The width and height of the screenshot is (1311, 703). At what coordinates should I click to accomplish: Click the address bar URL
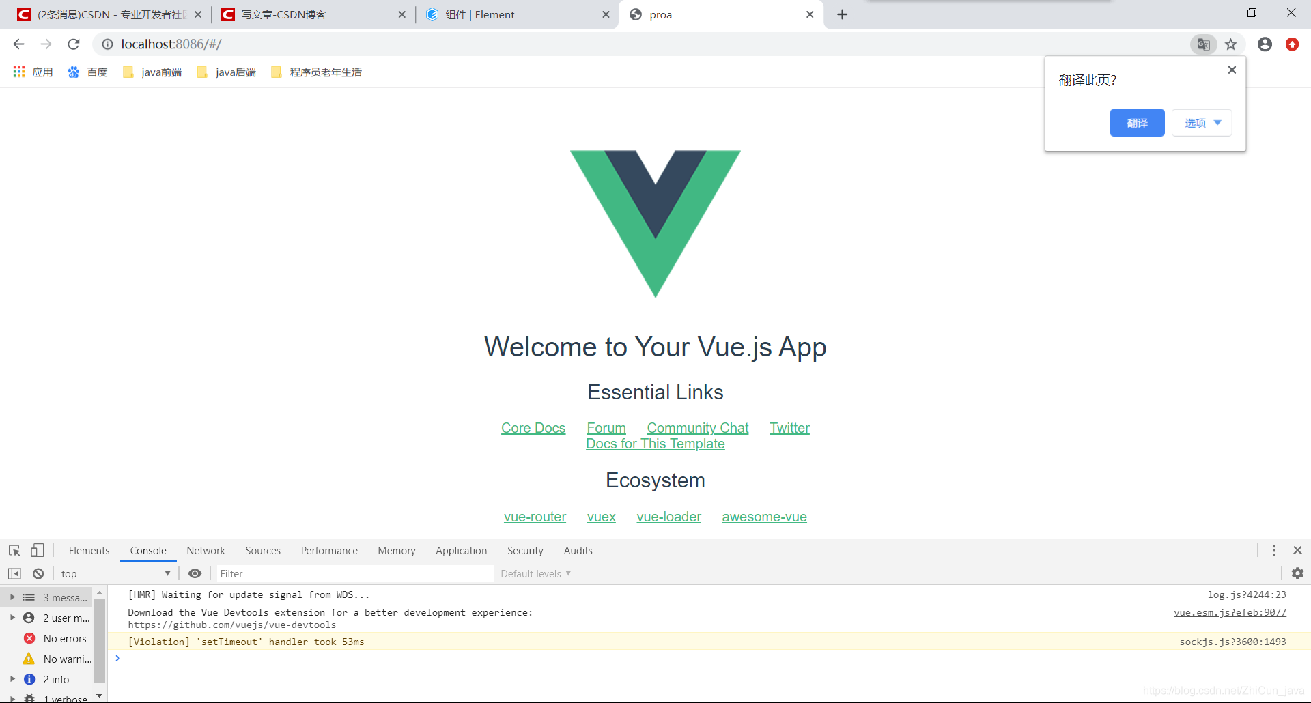click(171, 44)
